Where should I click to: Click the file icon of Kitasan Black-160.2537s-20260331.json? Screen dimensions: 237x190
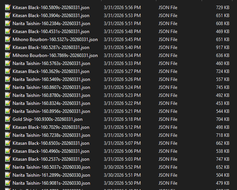(8, 159)
